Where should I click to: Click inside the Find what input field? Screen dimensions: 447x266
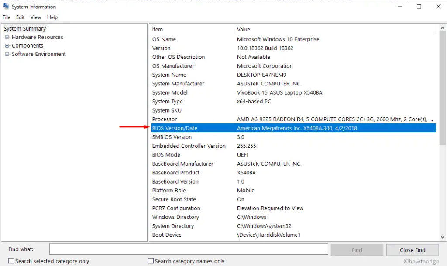188,249
